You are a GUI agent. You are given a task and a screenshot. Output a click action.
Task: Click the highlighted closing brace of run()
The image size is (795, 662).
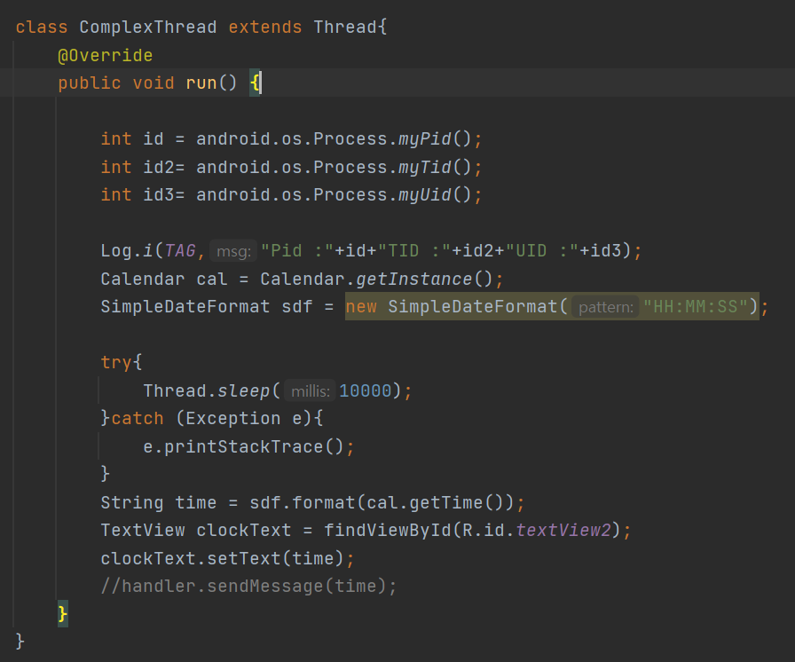click(x=62, y=614)
